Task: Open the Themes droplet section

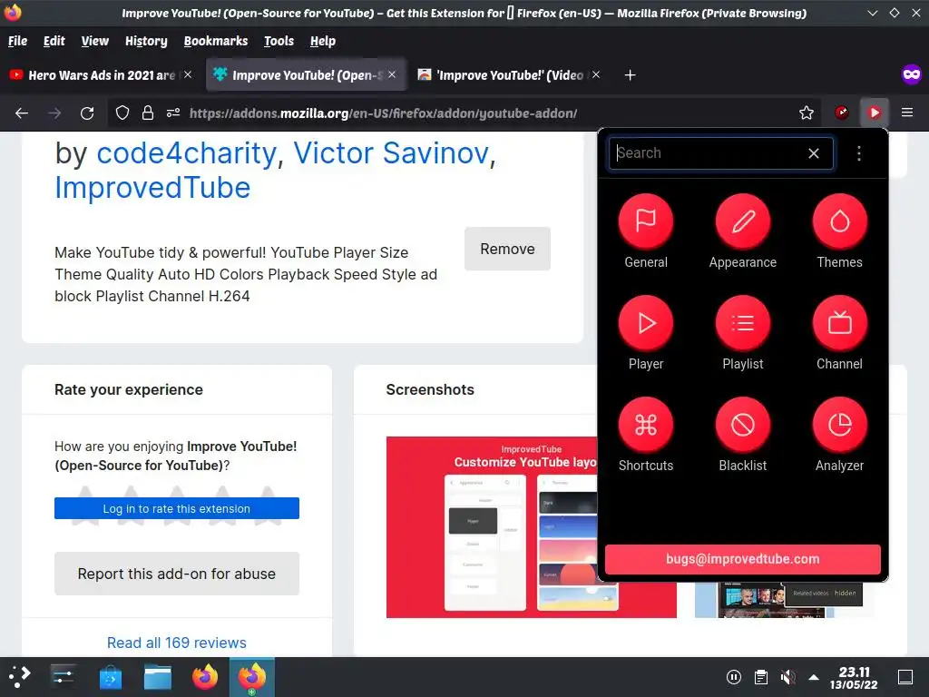Action: (x=839, y=231)
